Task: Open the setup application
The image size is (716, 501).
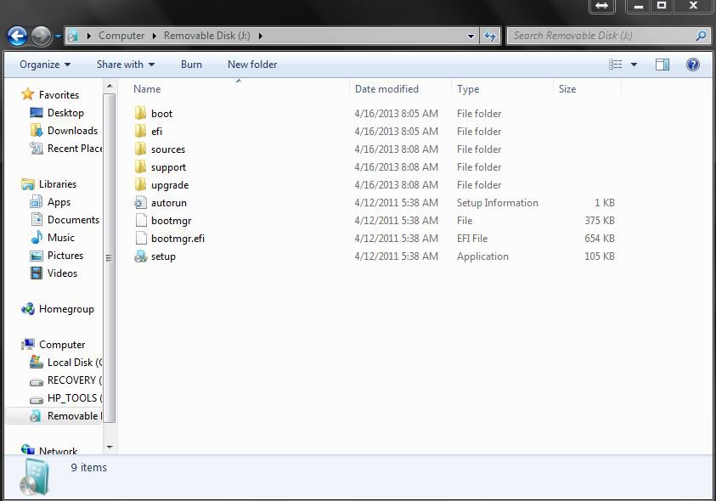Action: click(x=163, y=256)
